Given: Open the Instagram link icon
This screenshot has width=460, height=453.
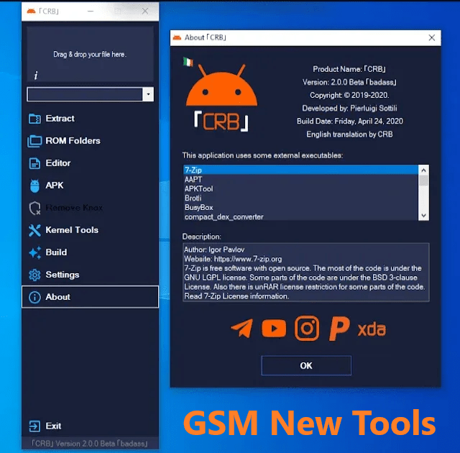Looking at the screenshot, I should point(307,329).
